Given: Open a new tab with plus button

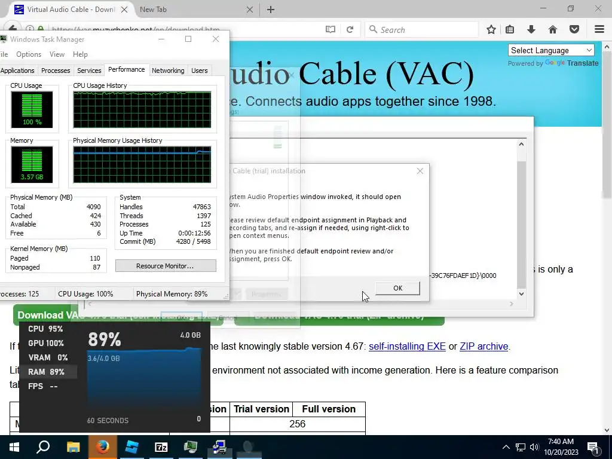Looking at the screenshot, I should pyautogui.click(x=271, y=10).
